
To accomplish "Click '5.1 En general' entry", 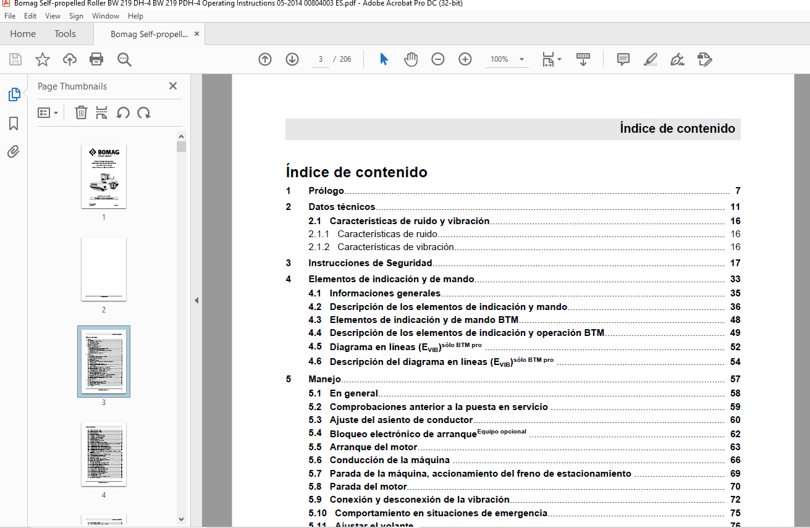I will 525,393.
